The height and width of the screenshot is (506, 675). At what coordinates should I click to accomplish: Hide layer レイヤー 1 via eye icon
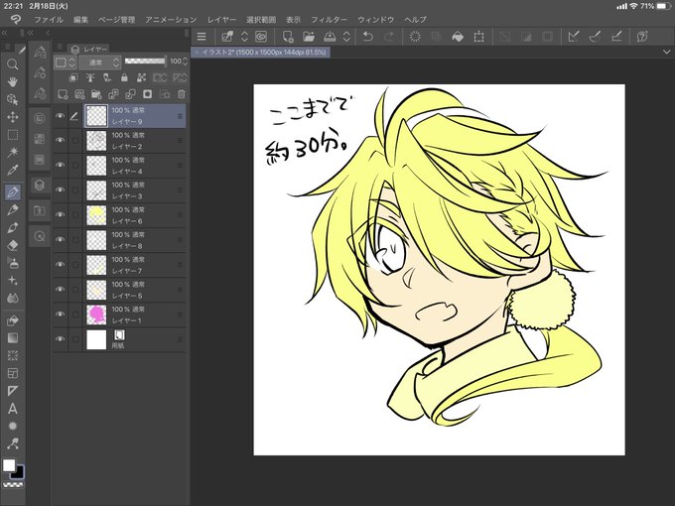(x=61, y=315)
